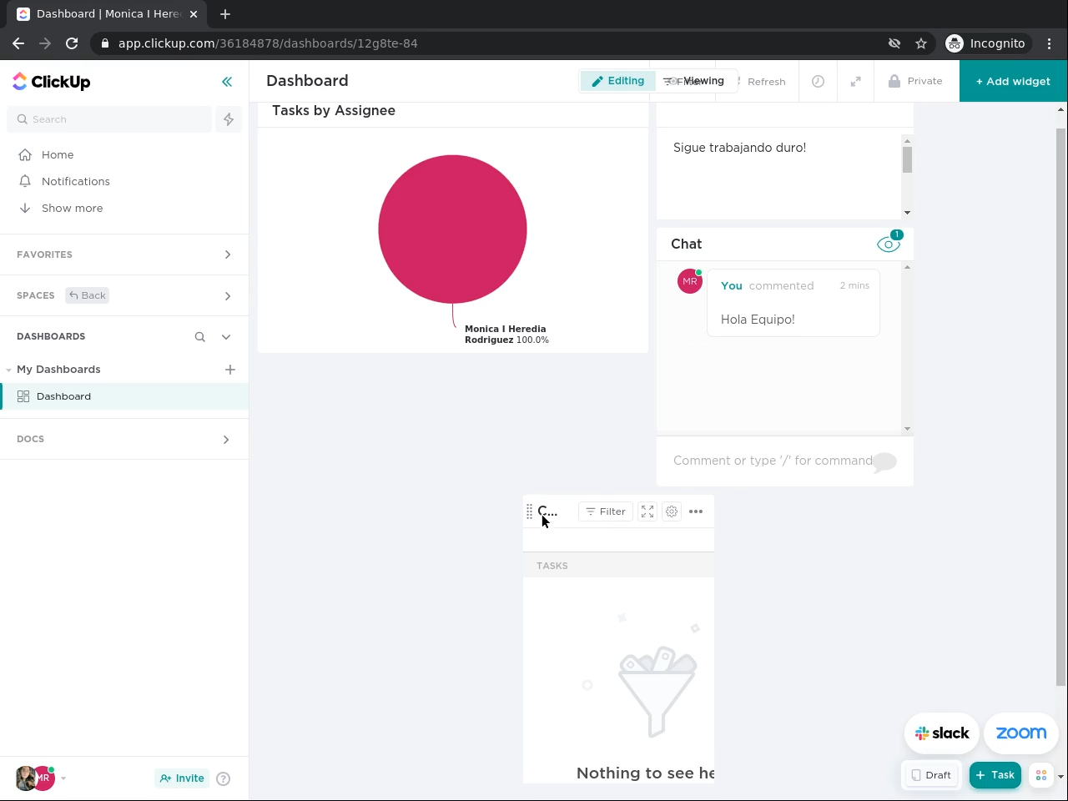
Task: Open Notifications in sidebar
Action: pyautogui.click(x=76, y=181)
